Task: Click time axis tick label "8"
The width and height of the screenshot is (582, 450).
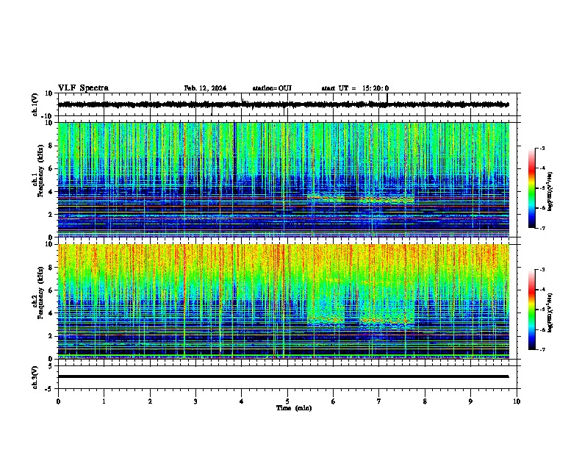Action: coord(425,401)
